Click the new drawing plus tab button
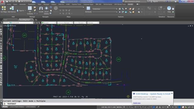Screen dimensions: 194x109 (36, 20)
